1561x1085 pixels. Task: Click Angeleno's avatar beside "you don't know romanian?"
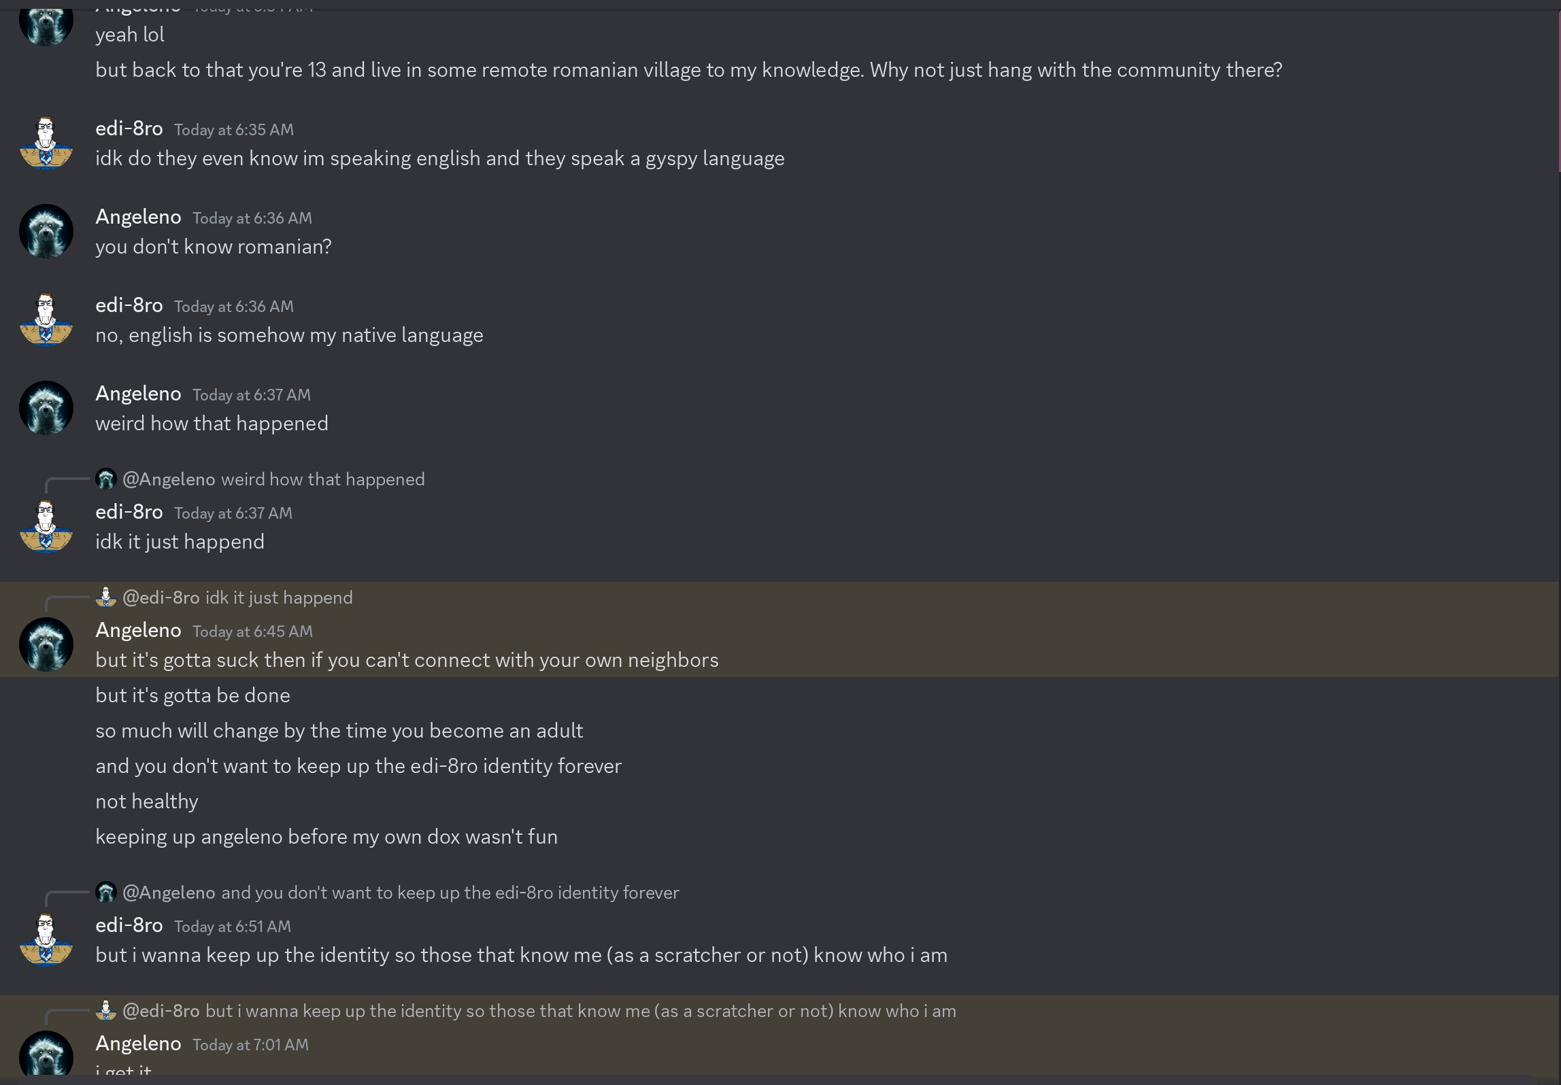pos(46,231)
